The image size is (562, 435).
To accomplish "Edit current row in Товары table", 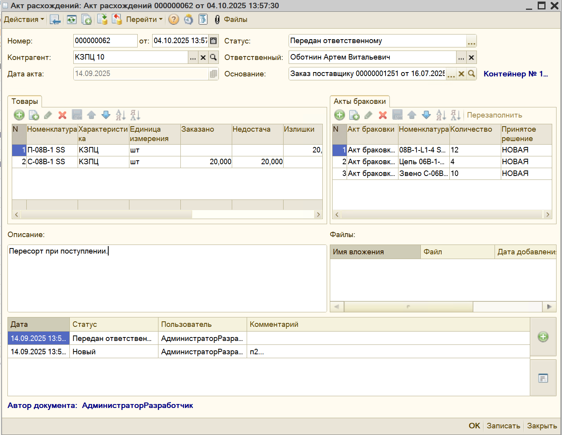I will (48, 115).
